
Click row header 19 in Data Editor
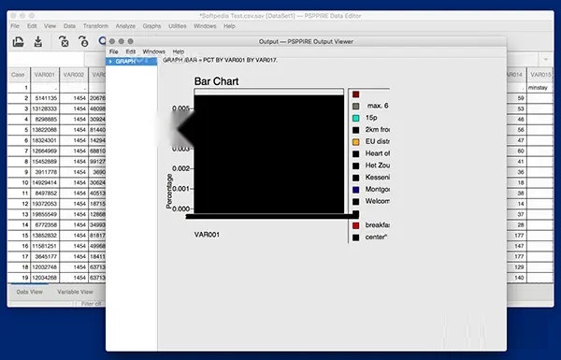click(x=19, y=278)
